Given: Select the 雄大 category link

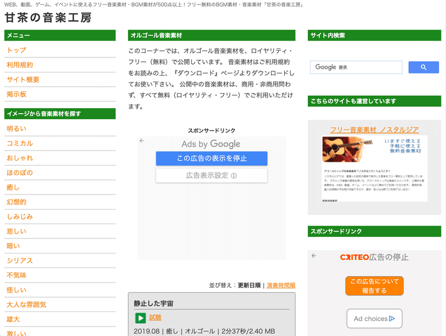Looking at the screenshot, I should click(x=13, y=319).
